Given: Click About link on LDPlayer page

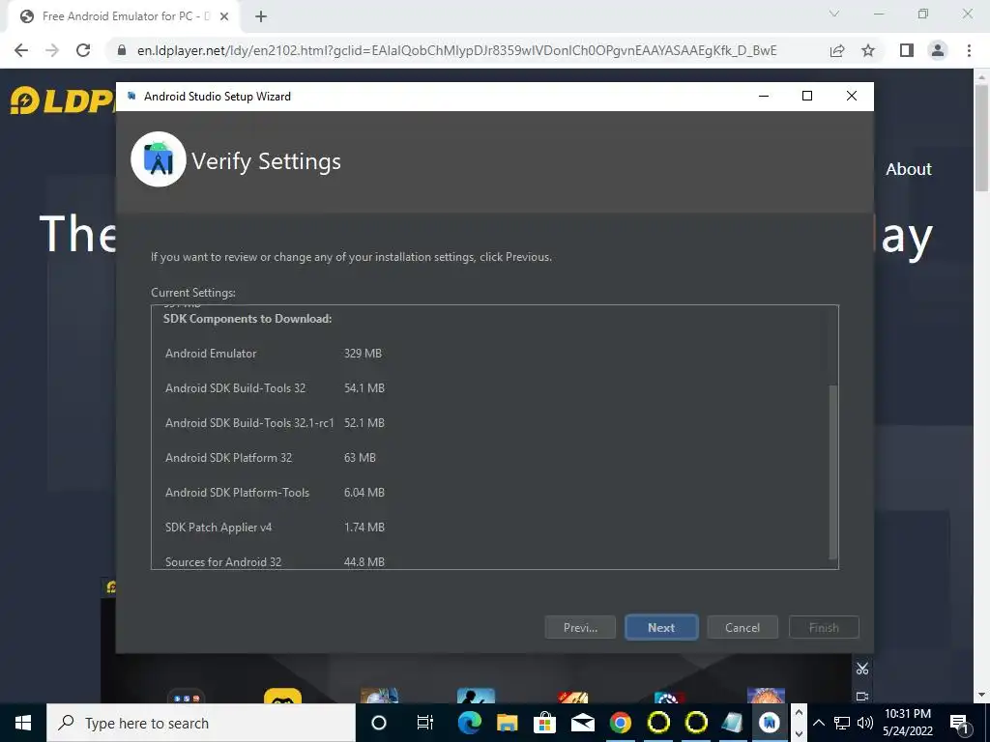Looking at the screenshot, I should coord(908,169).
